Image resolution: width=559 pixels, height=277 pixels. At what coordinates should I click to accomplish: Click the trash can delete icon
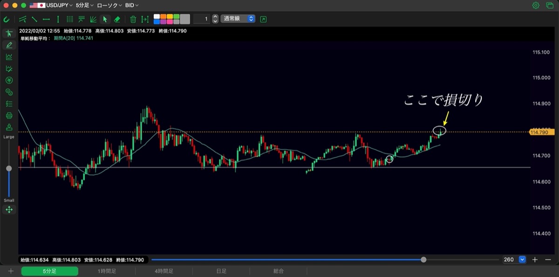coord(133,20)
